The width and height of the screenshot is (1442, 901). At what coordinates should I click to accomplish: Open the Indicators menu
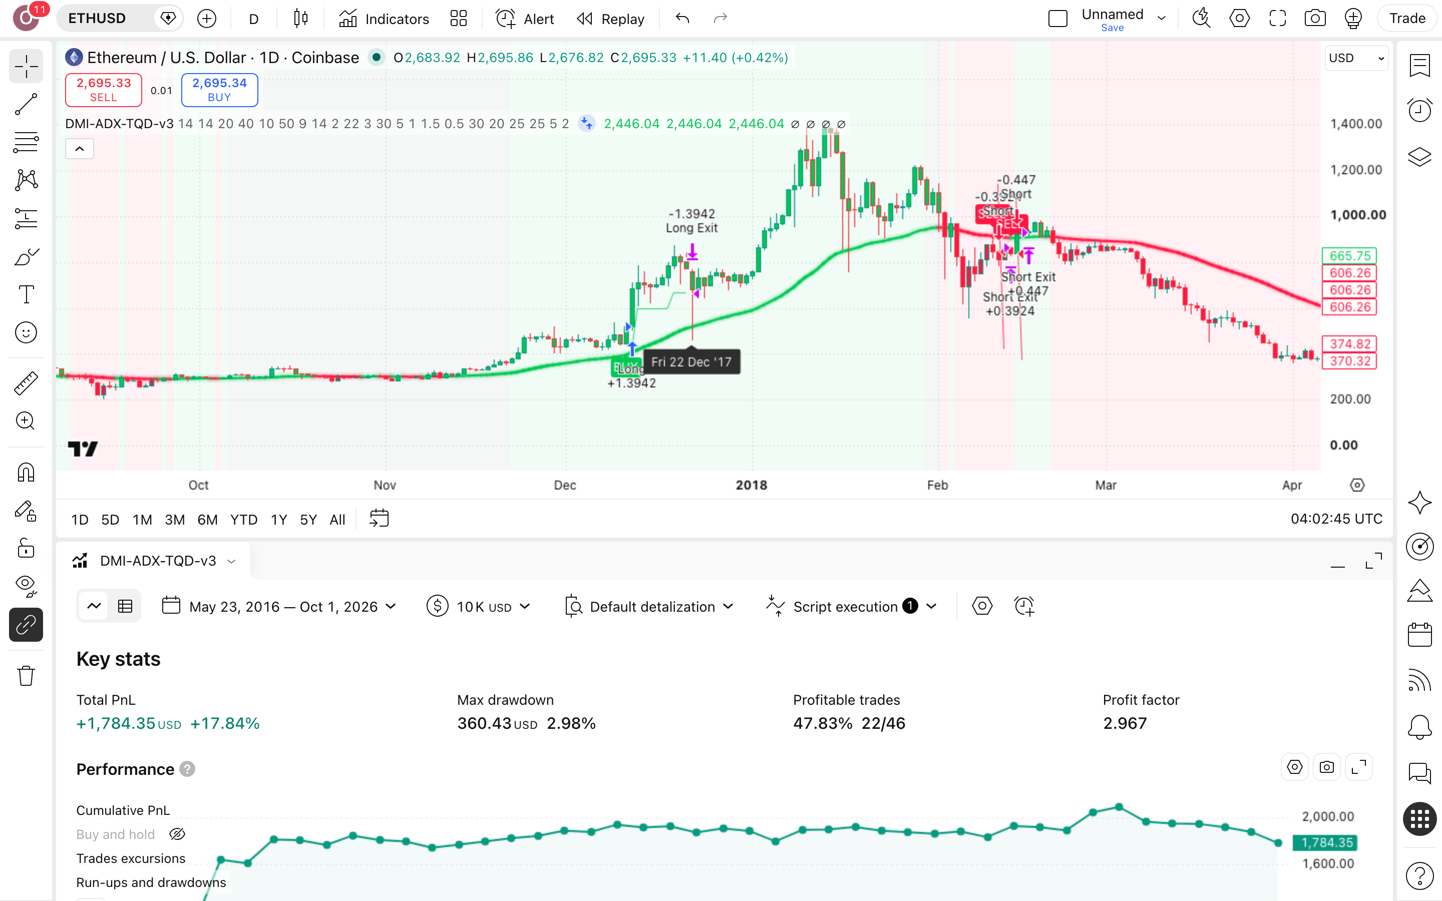384,19
